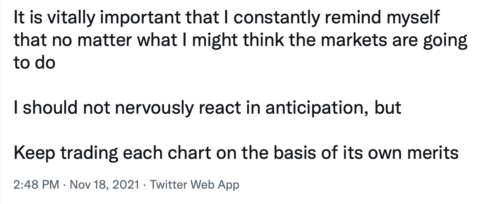The width and height of the screenshot is (478, 204).
Task: Click the Twitter Web App source link
Action: [195, 185]
